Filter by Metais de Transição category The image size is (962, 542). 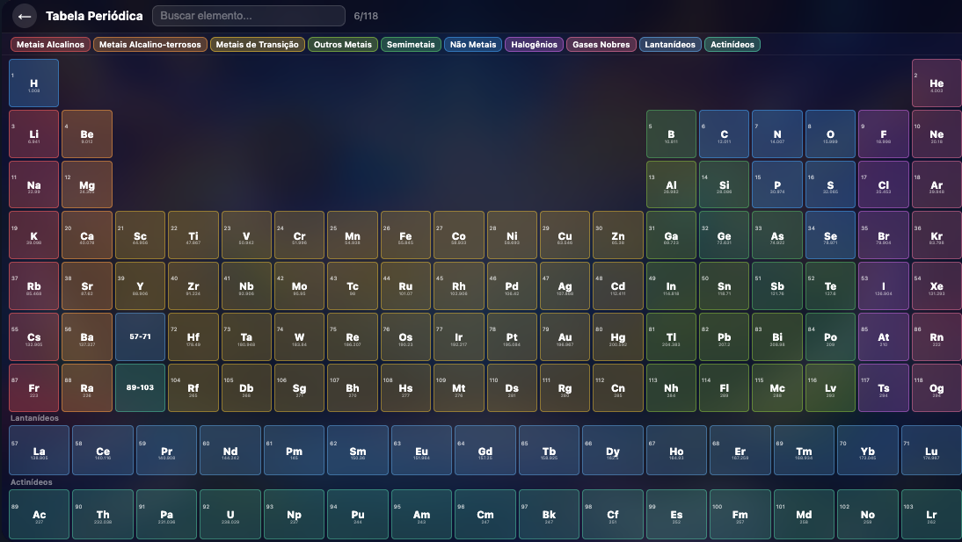(x=257, y=45)
